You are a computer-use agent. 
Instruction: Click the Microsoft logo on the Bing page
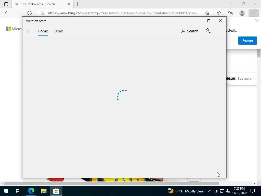[x=14, y=29]
